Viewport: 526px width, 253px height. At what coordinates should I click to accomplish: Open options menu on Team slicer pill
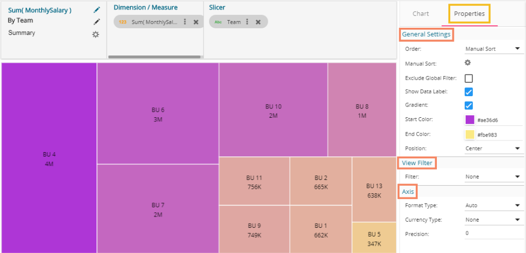(247, 22)
